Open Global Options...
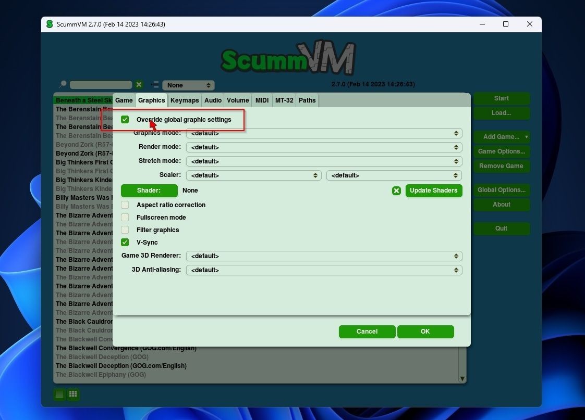 coord(502,190)
